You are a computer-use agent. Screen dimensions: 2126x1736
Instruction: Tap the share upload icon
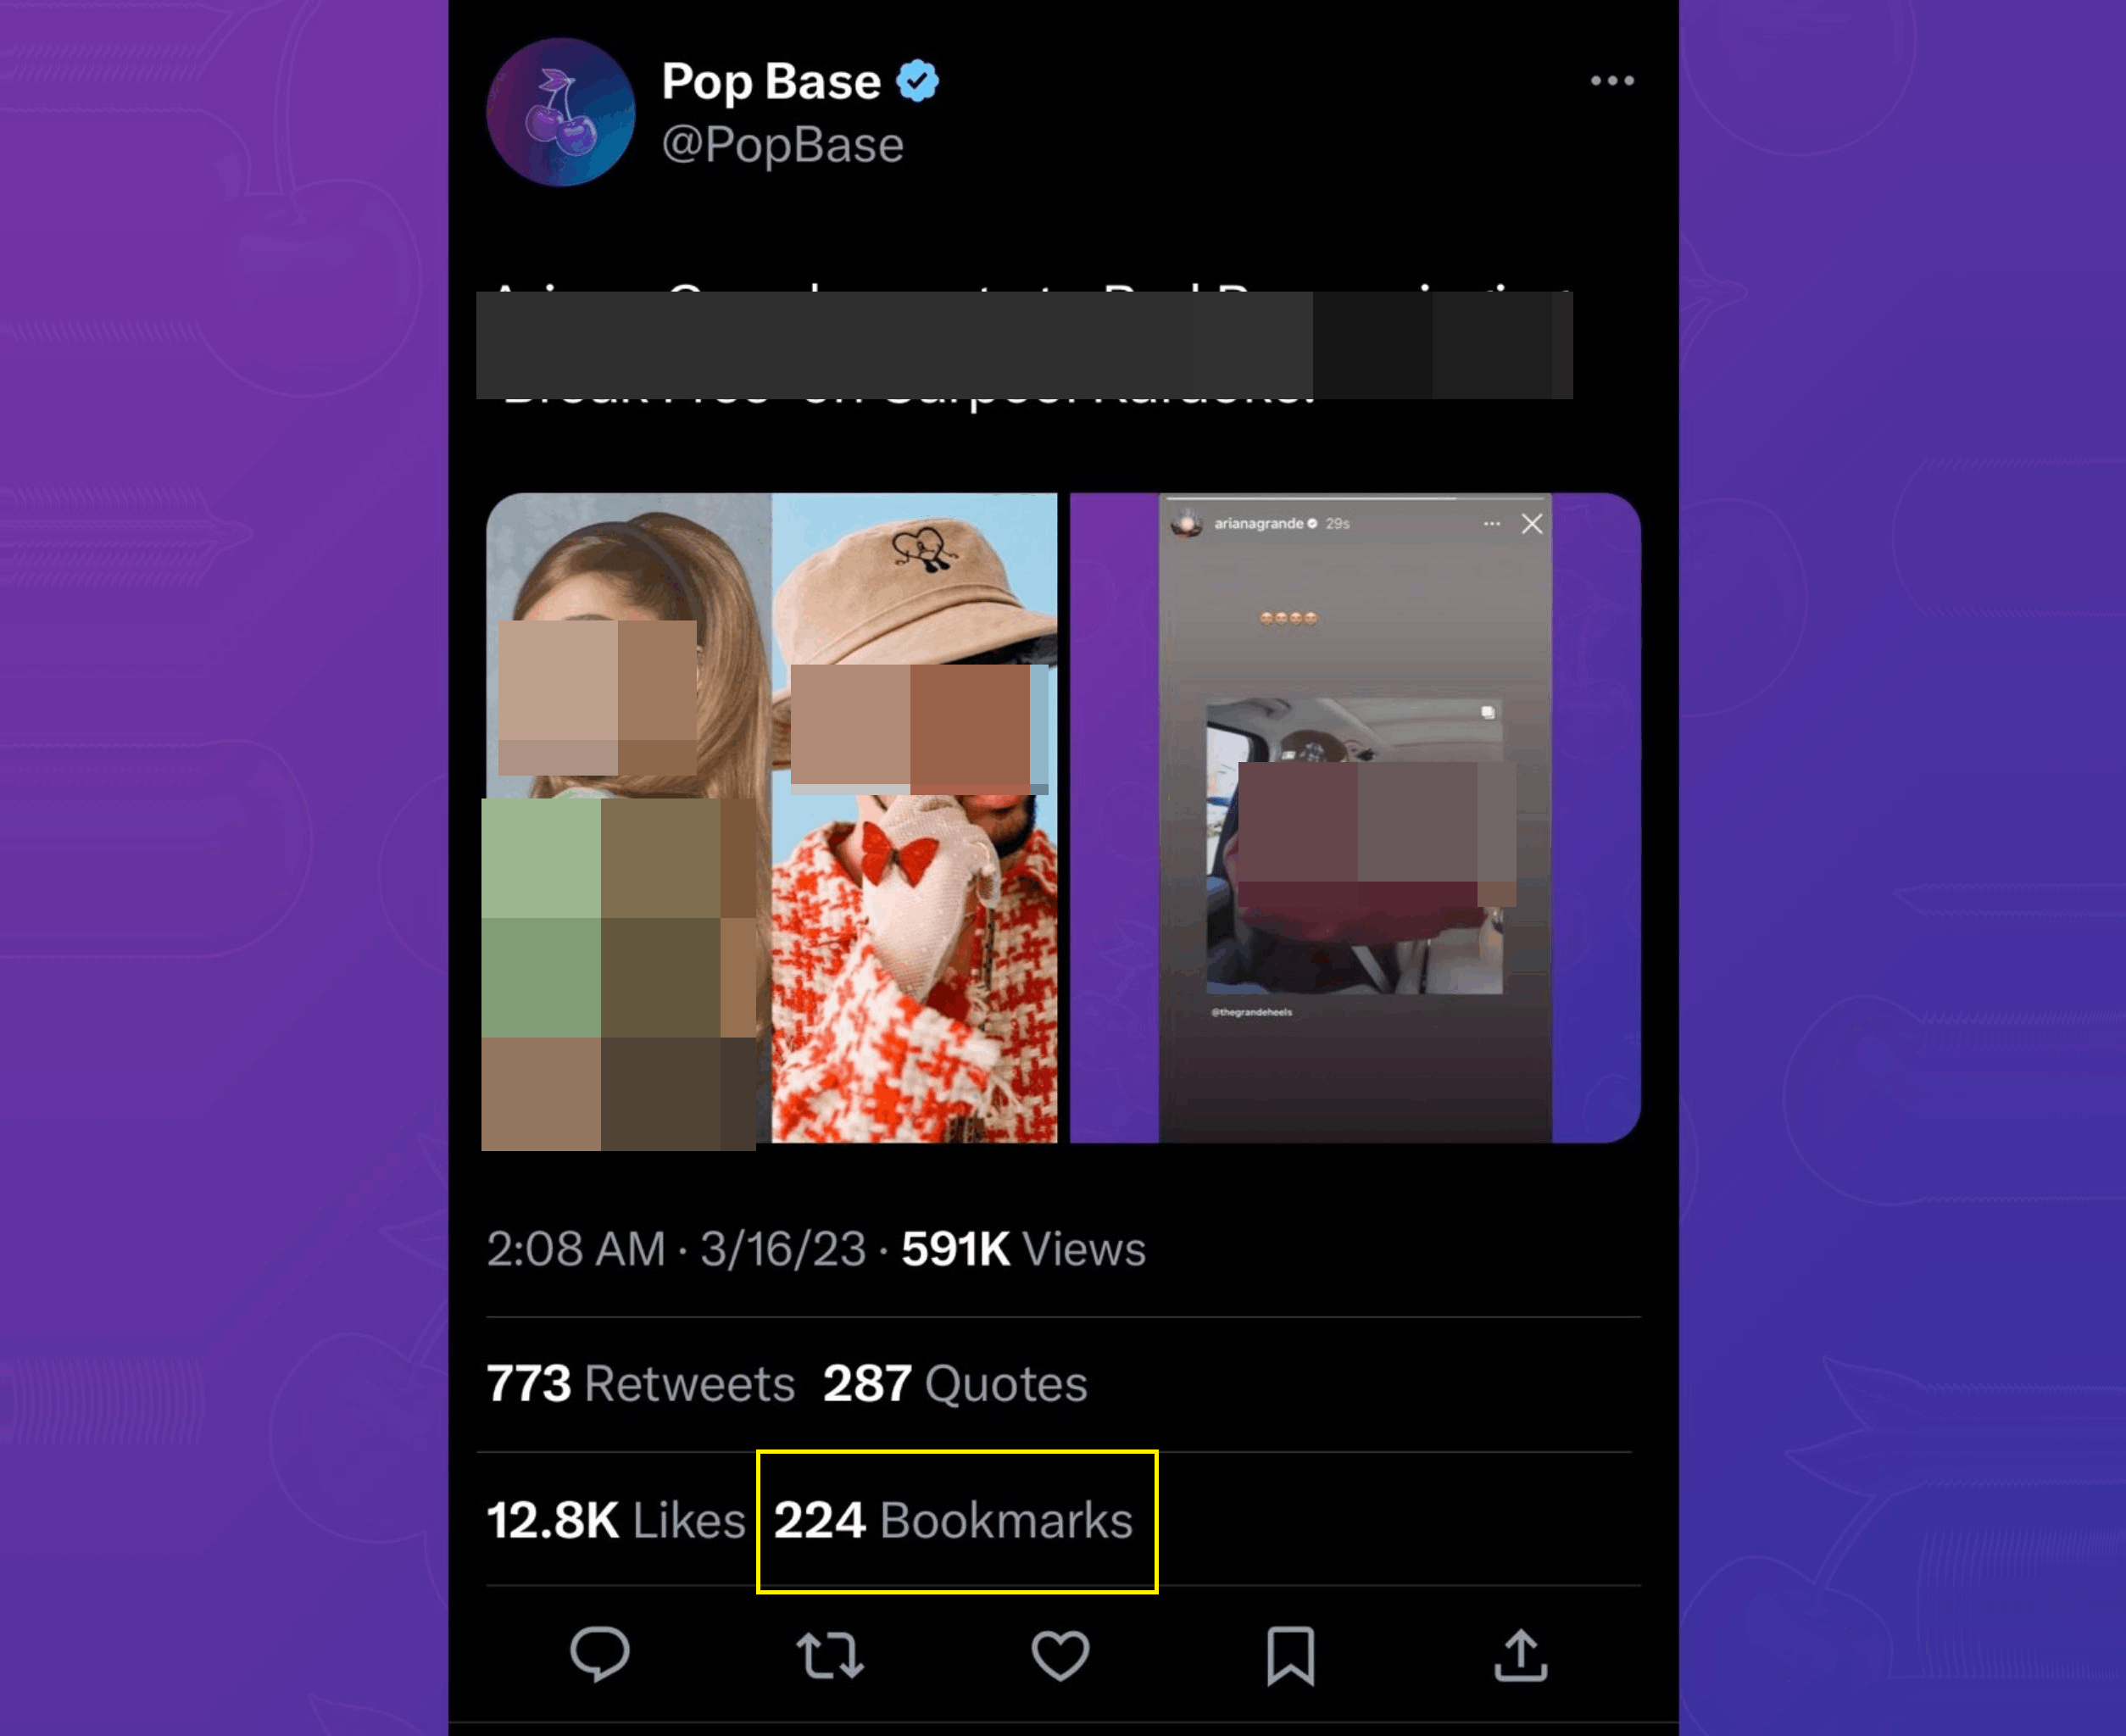click(x=1520, y=1655)
